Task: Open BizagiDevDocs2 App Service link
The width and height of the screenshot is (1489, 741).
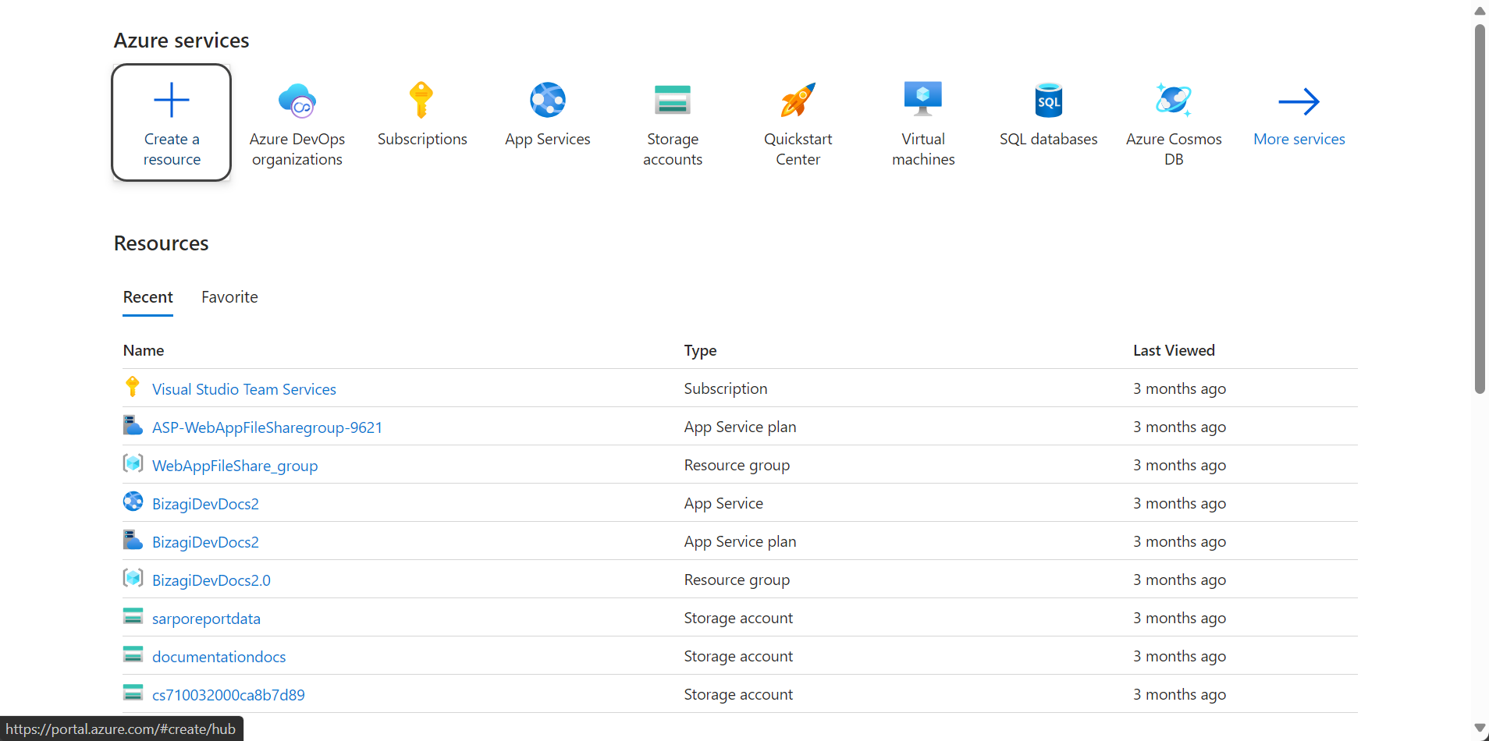Action: pos(205,504)
